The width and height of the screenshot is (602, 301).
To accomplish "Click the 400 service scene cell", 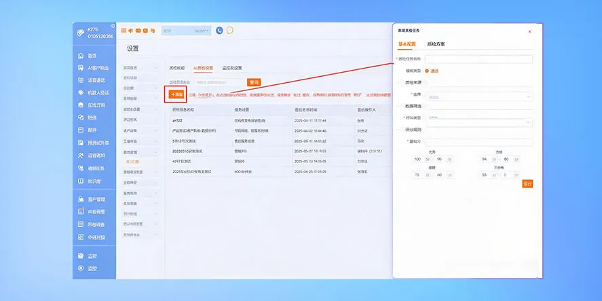I will click(243, 172).
